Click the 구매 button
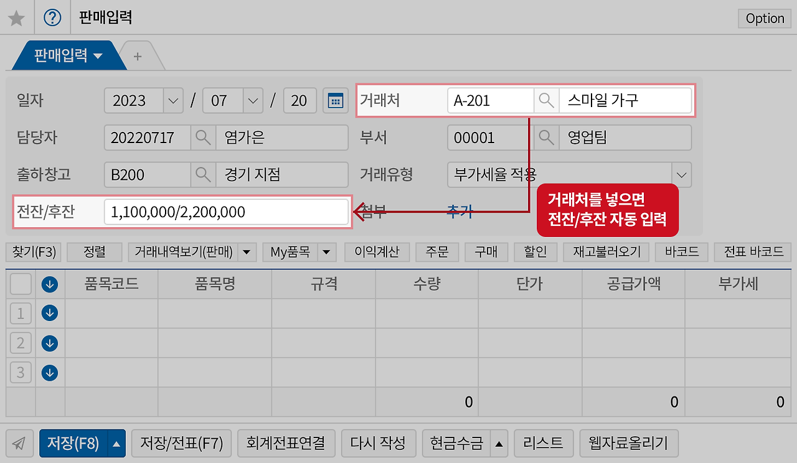This screenshot has width=797, height=463. pyautogui.click(x=486, y=252)
